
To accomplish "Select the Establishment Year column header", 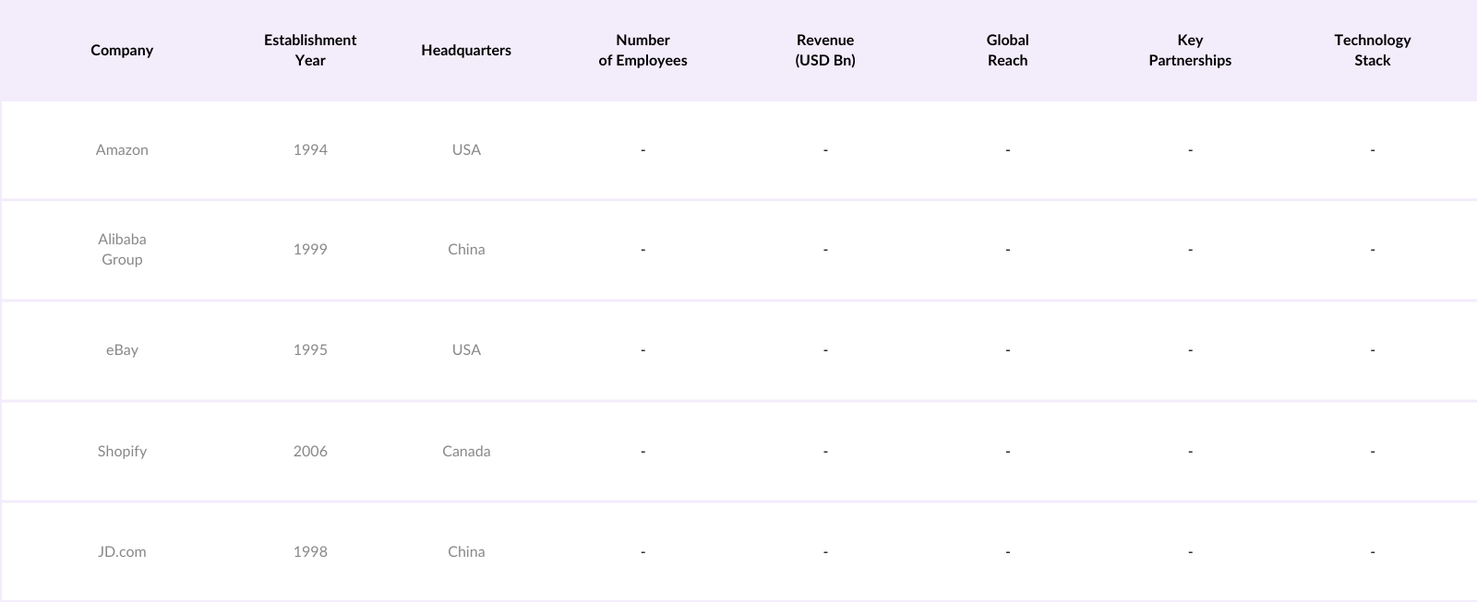I will pyautogui.click(x=310, y=51).
